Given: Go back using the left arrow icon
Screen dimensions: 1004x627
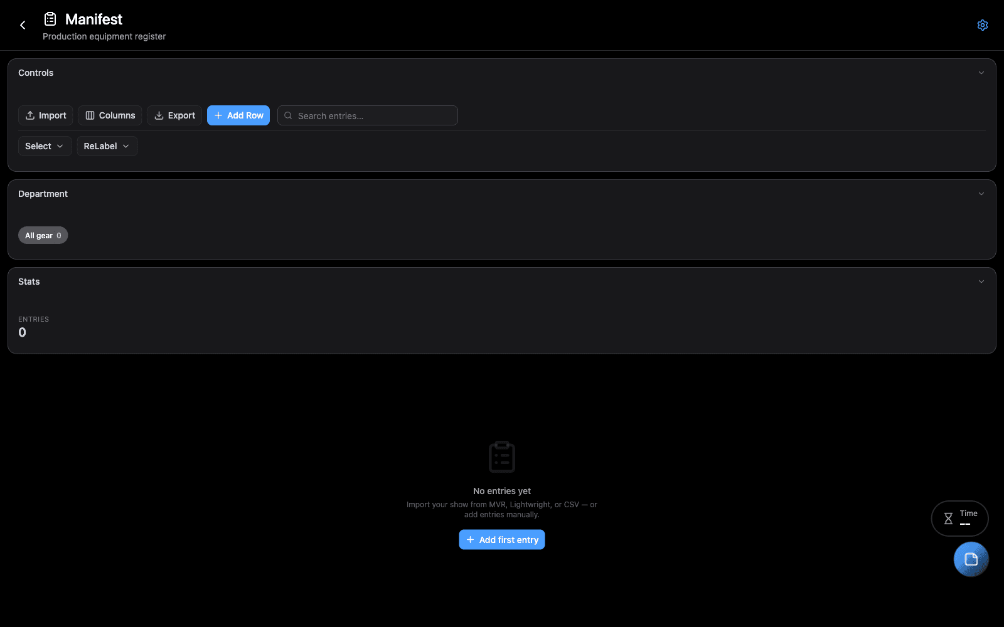Looking at the screenshot, I should click(x=23, y=25).
